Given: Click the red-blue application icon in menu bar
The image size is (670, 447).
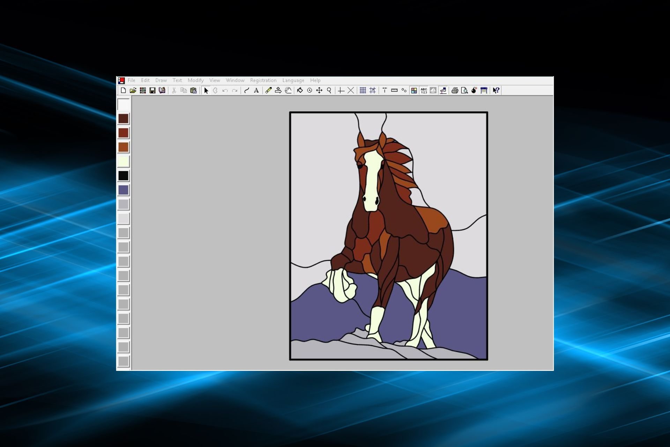Looking at the screenshot, I should [121, 81].
